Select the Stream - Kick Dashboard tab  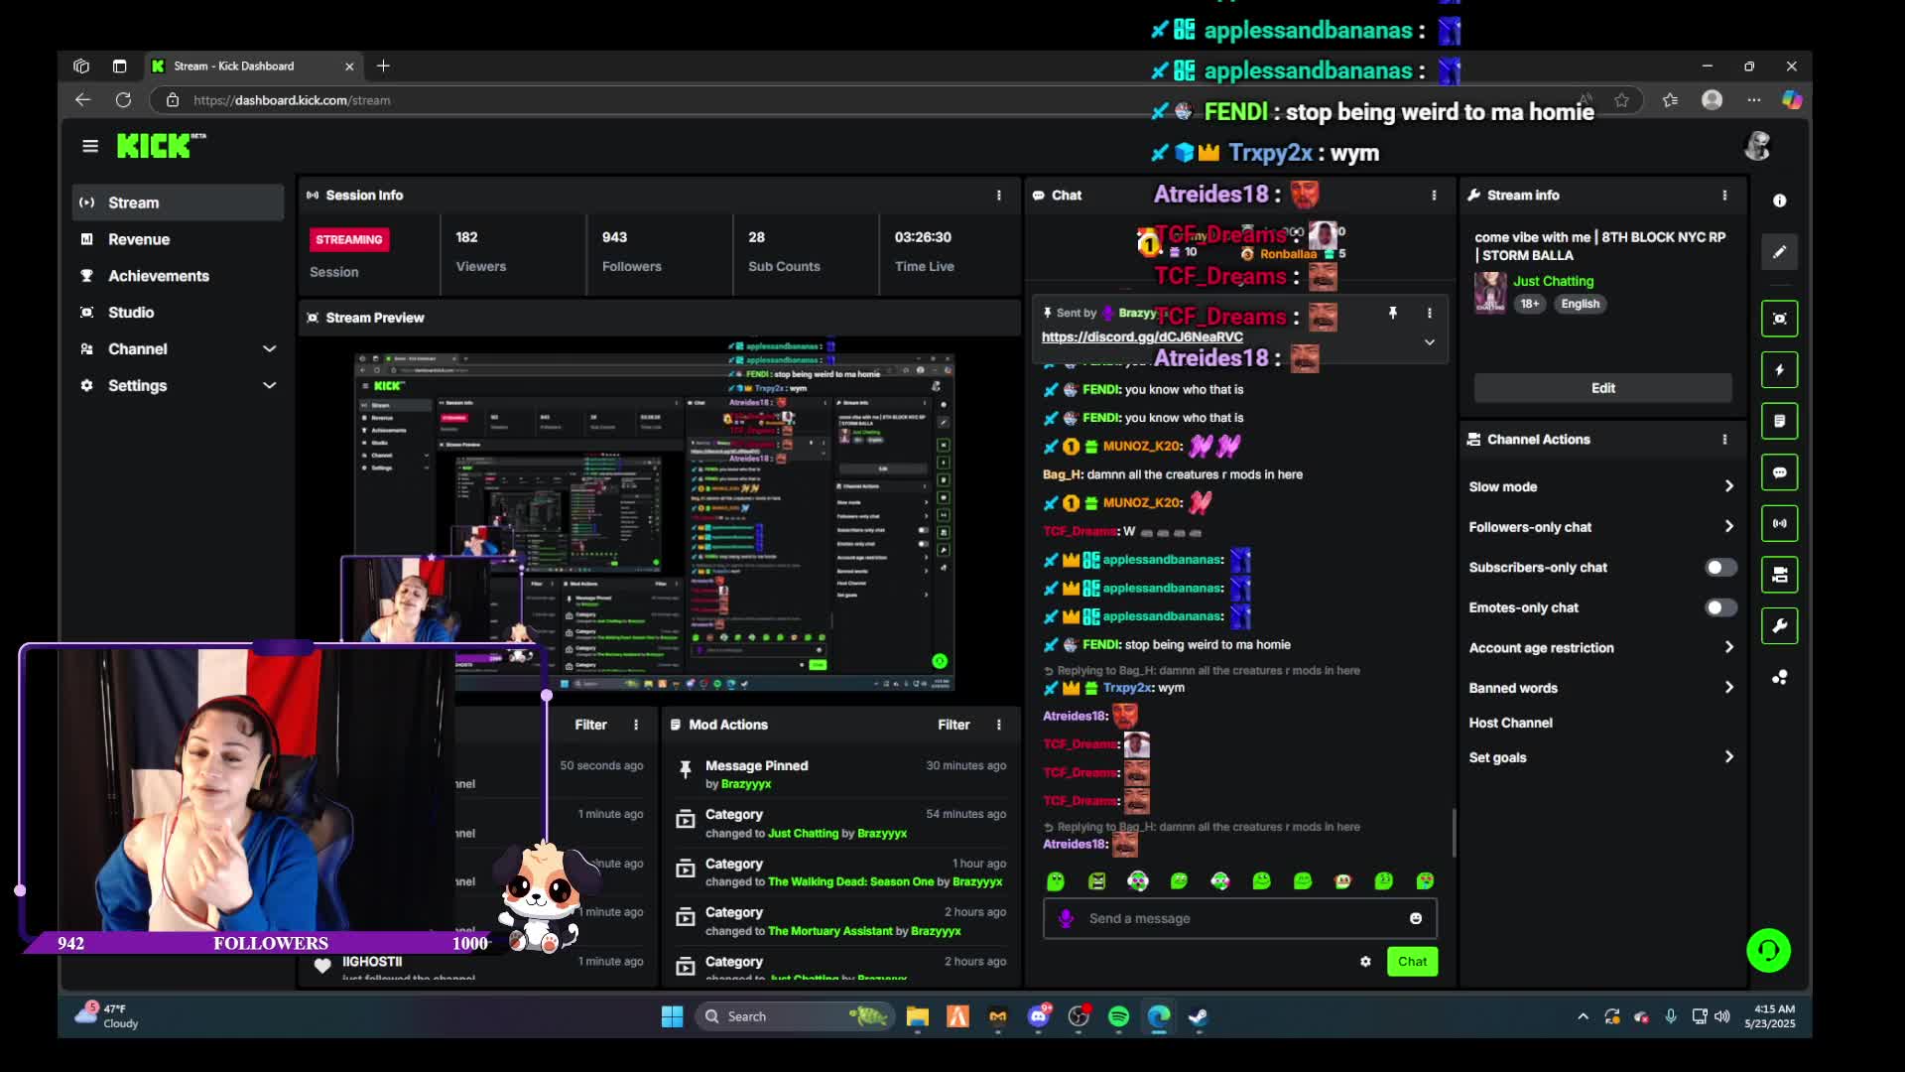(x=253, y=66)
